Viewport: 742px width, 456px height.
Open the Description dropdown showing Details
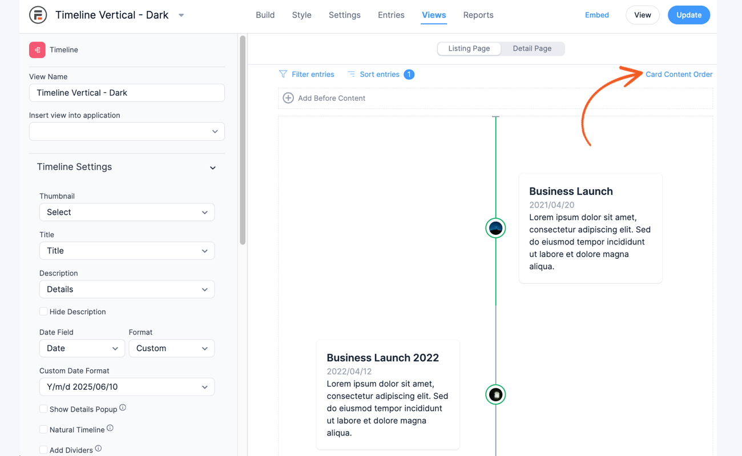tap(127, 289)
